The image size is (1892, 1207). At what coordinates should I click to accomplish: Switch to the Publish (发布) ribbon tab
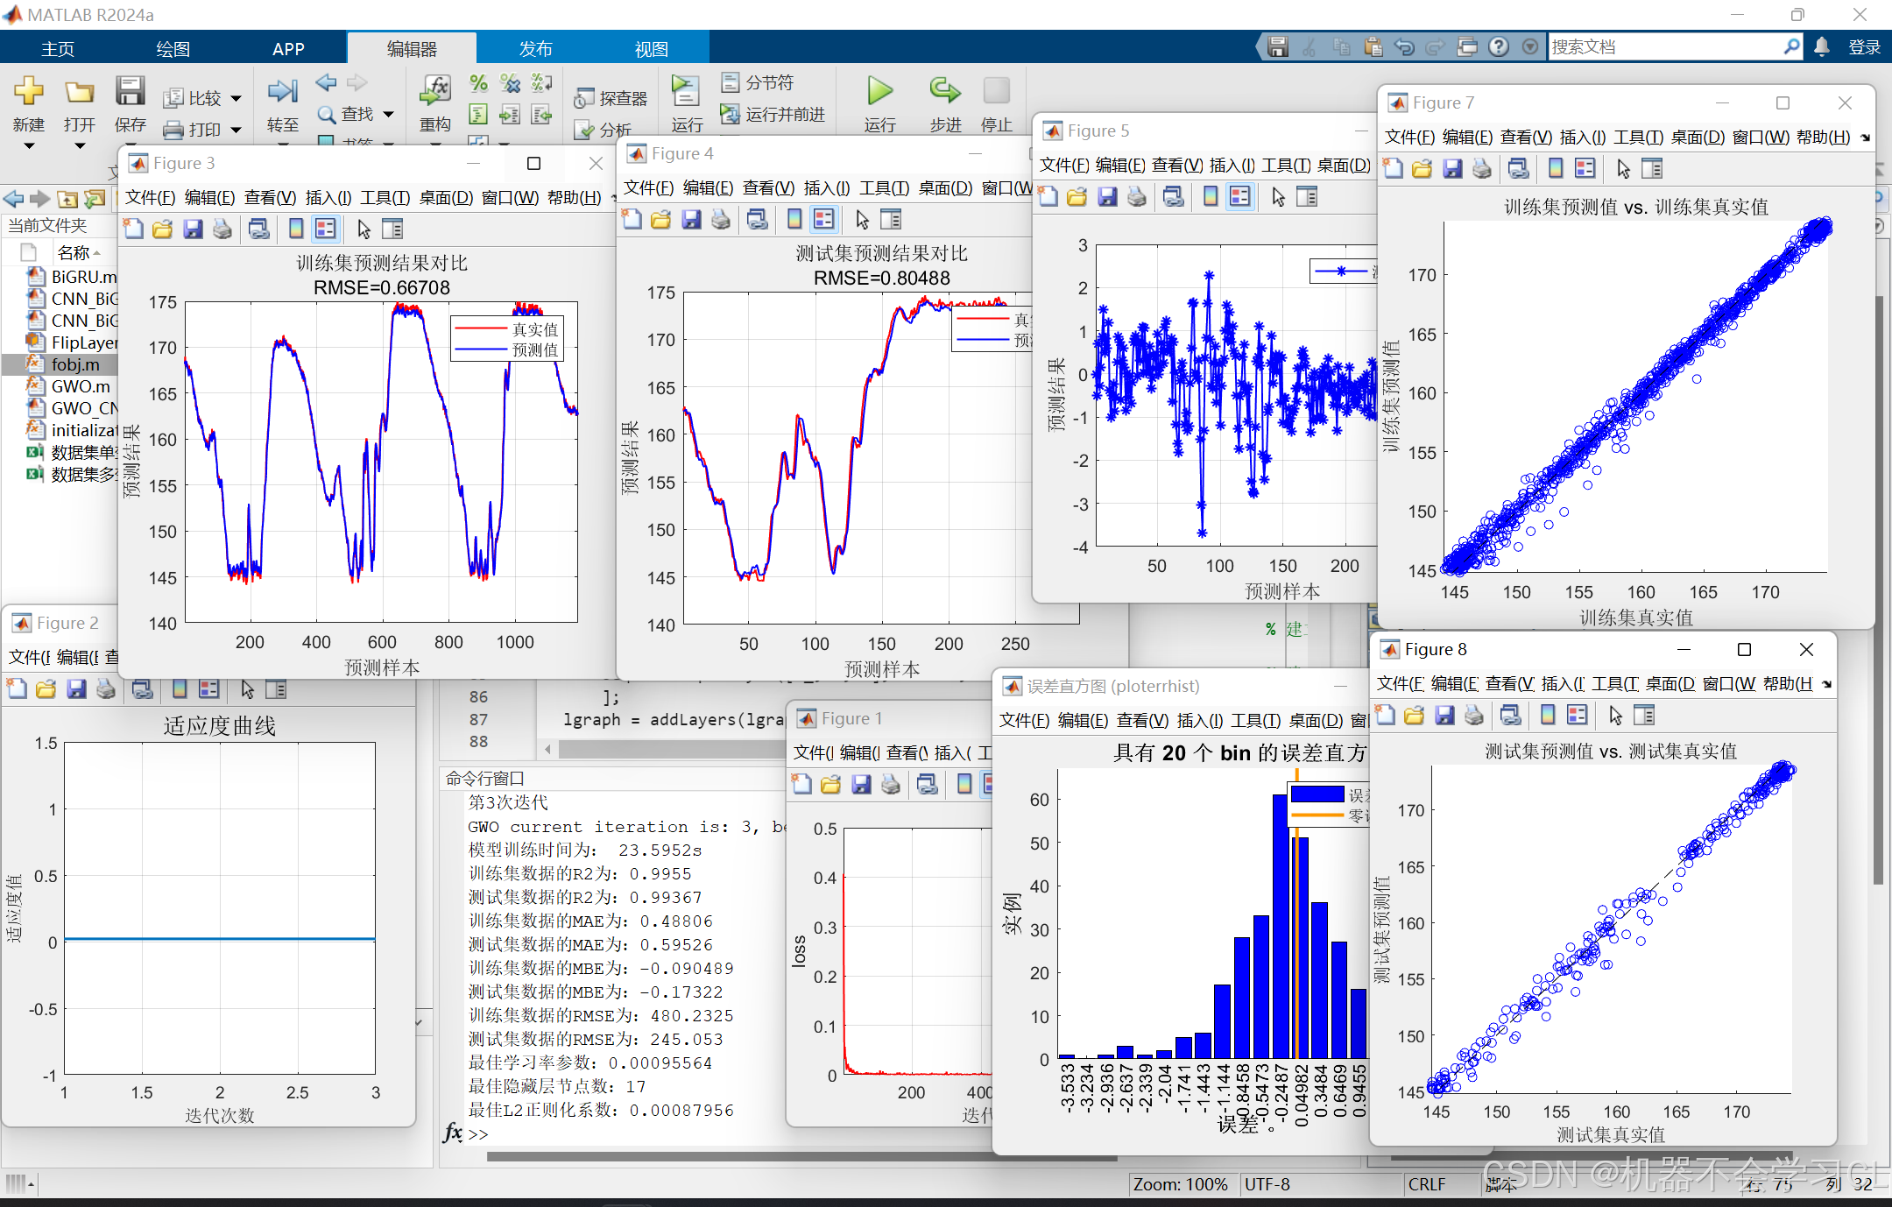535,49
